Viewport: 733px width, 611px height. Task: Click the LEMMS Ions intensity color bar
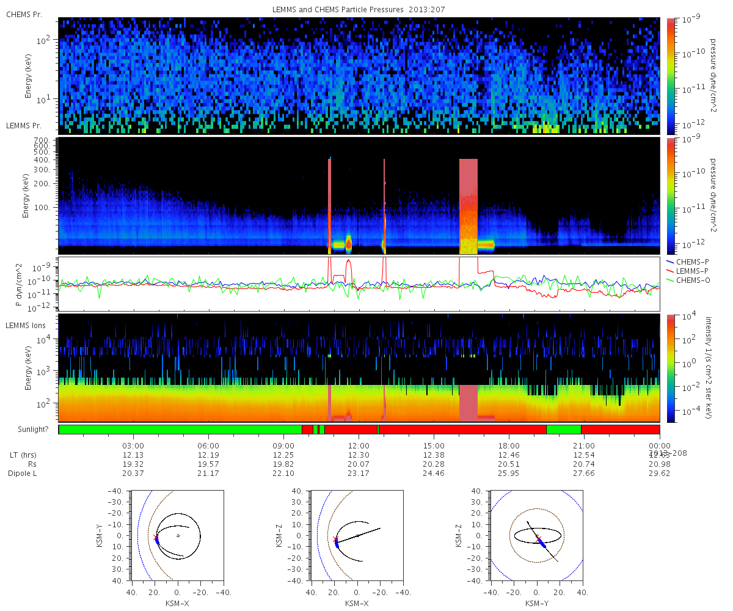671,368
